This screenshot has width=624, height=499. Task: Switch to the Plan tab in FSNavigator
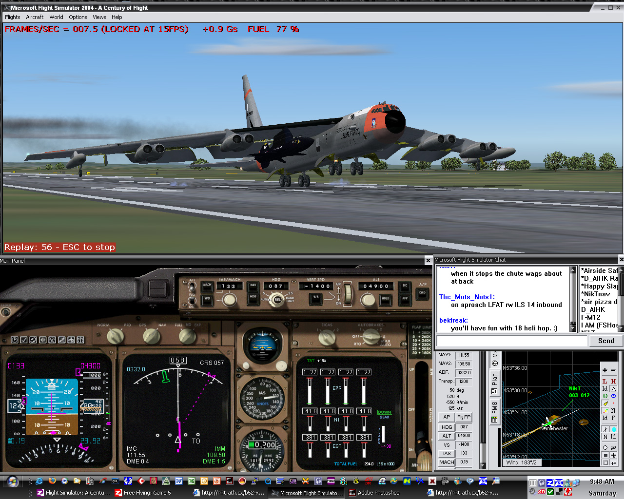click(x=494, y=383)
